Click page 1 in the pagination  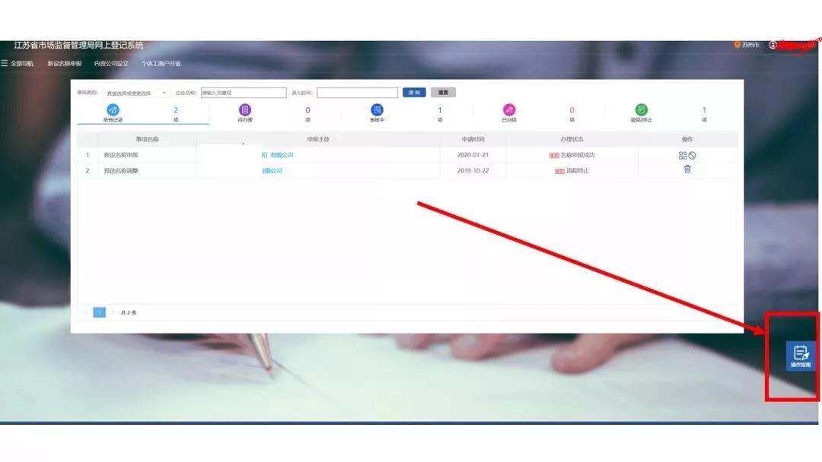click(99, 312)
